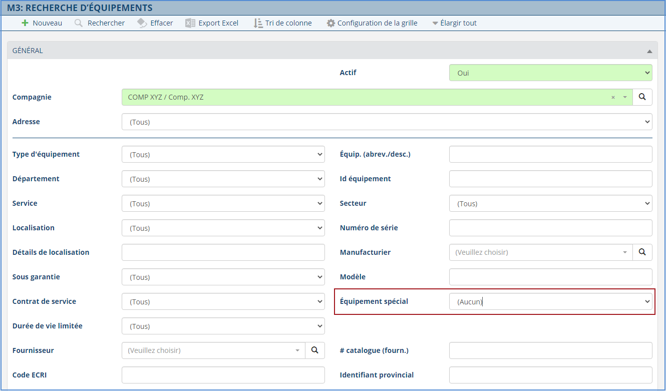Click the Export Excel spreadsheet icon

tap(190, 23)
